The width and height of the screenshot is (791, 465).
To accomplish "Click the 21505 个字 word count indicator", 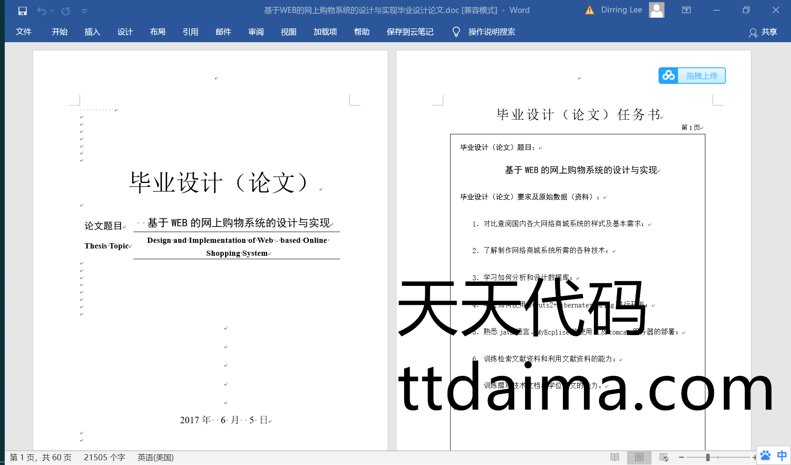I will point(104,457).
